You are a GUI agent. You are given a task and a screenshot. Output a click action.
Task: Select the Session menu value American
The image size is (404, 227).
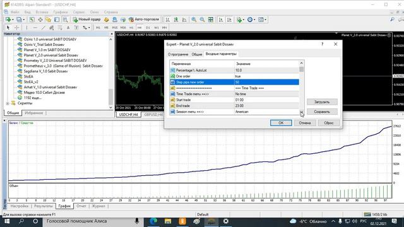click(x=266, y=112)
